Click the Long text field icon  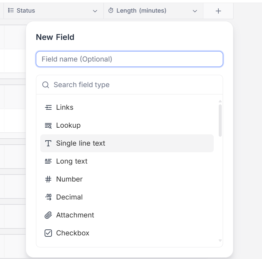tap(48, 161)
